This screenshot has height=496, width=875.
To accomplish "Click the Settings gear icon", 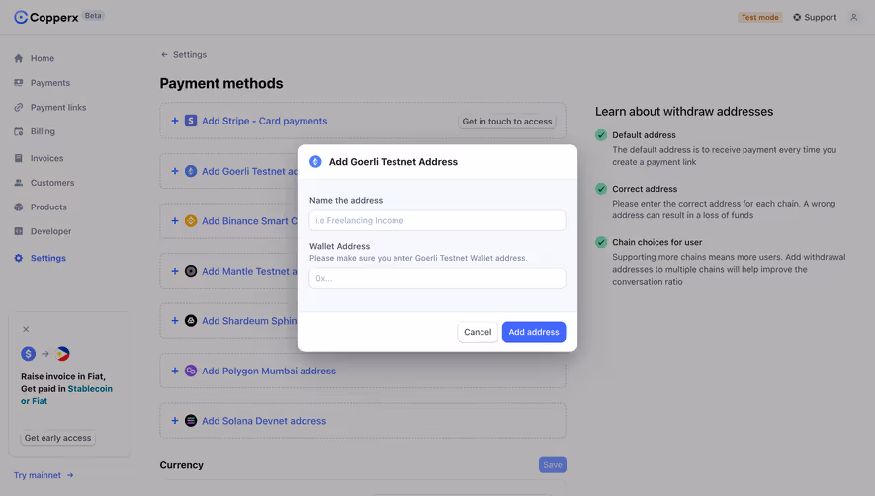I will 19,258.
